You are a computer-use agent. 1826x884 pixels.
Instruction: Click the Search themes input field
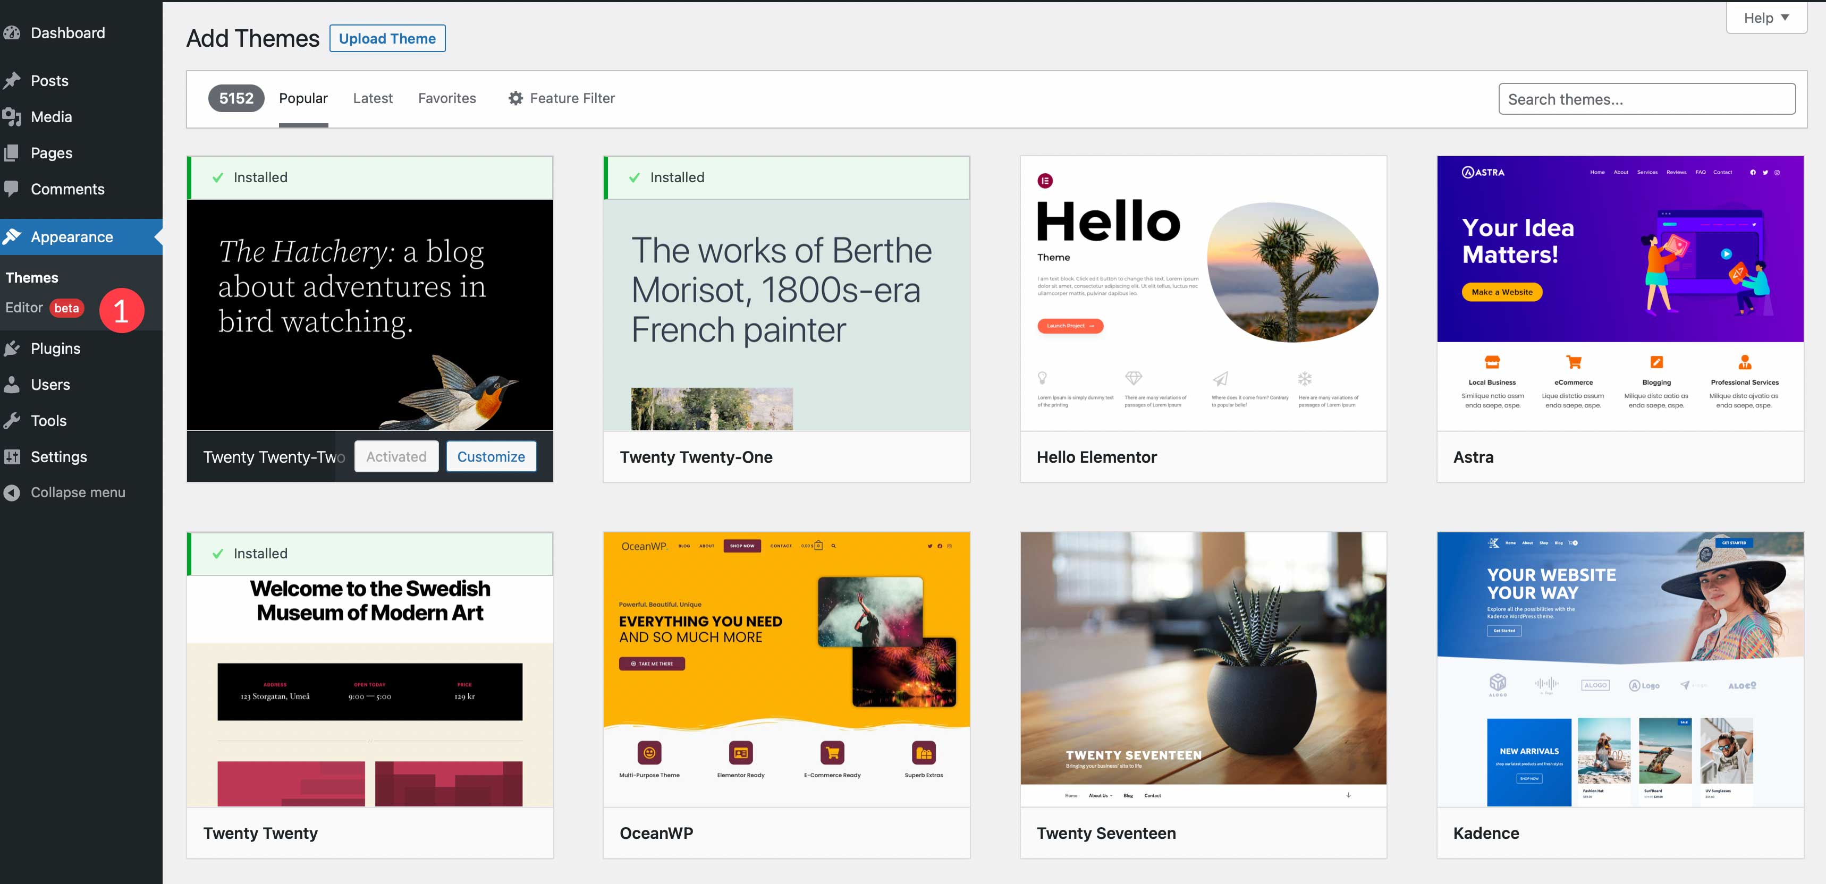click(x=1647, y=98)
